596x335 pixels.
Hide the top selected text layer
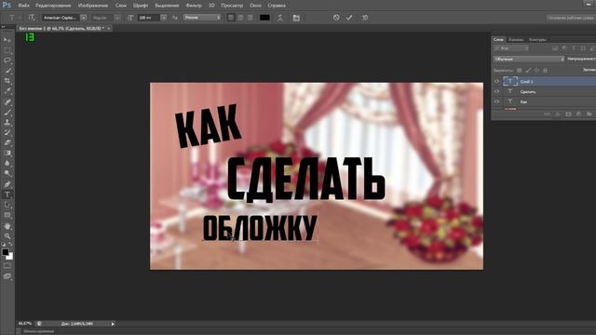tap(496, 81)
